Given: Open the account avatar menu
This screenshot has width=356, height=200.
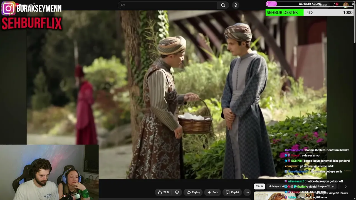Looking at the screenshot, I should [346, 5].
